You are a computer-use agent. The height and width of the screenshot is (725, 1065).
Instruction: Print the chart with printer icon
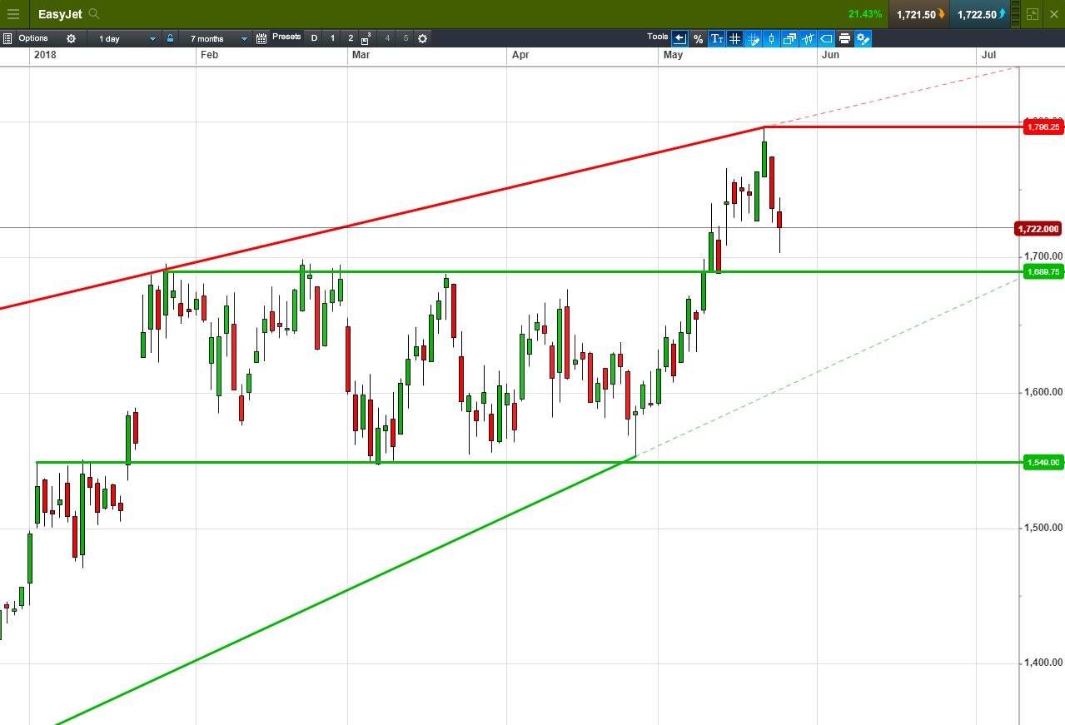pyautogui.click(x=844, y=38)
